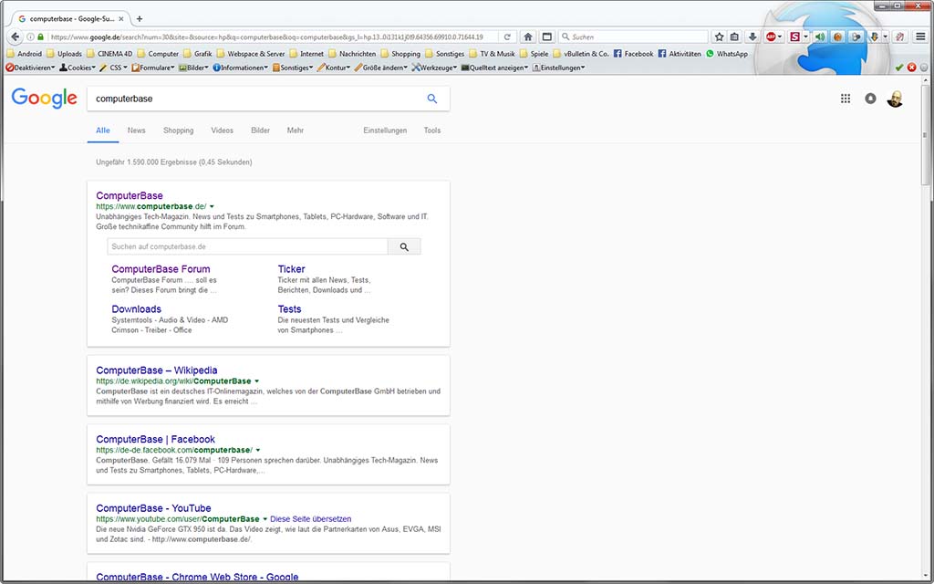Screen dimensions: 934x584
Task: Click the sidebar/window toolbar icon beside home
Action: tap(546, 36)
